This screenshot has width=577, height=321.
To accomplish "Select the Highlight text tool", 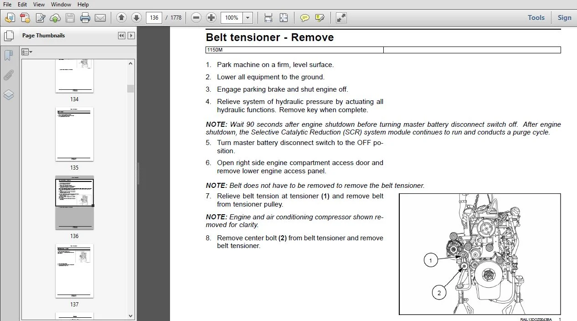I will 320,18.
